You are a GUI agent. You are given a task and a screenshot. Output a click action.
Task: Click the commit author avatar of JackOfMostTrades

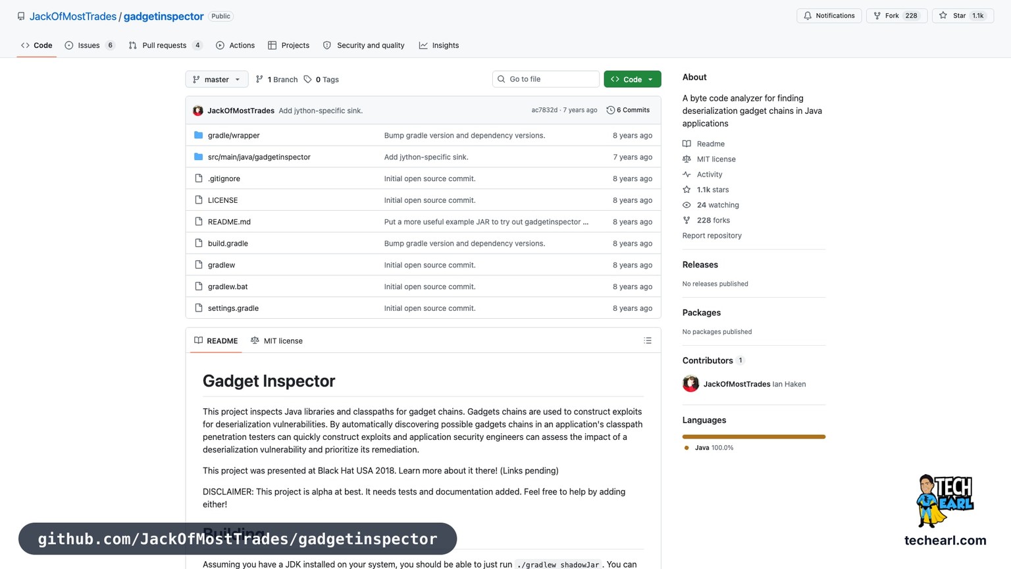click(x=198, y=111)
